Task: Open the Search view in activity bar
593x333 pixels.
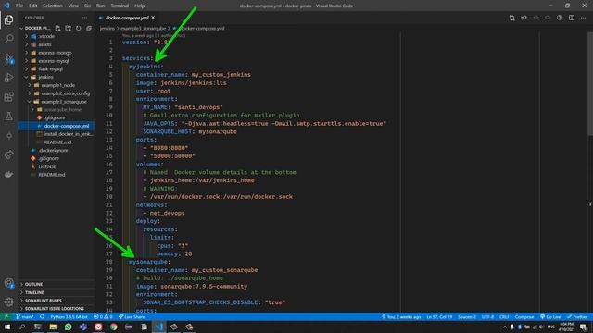Action: pos(8,39)
